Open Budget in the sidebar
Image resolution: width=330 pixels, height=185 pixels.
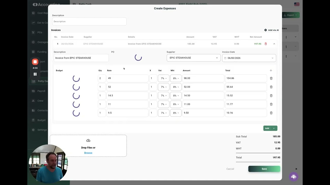point(39,120)
